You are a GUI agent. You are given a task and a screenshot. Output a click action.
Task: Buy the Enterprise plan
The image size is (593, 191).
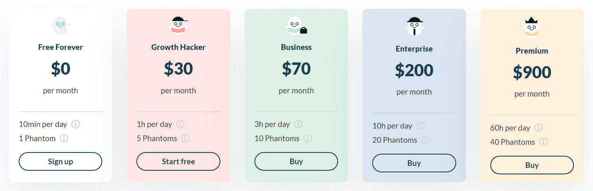click(414, 163)
